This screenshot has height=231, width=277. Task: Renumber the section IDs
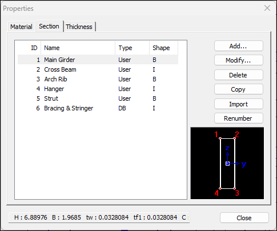coord(239,118)
